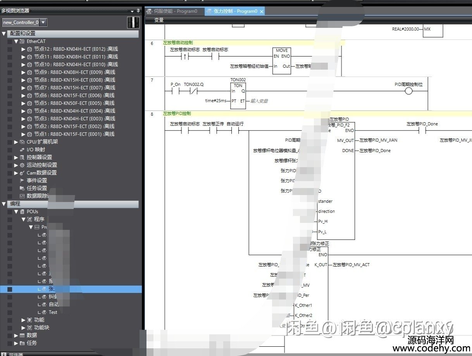
Task: Expand 节点11 R88D-KN08H-ECT
Action: (x=23, y=57)
